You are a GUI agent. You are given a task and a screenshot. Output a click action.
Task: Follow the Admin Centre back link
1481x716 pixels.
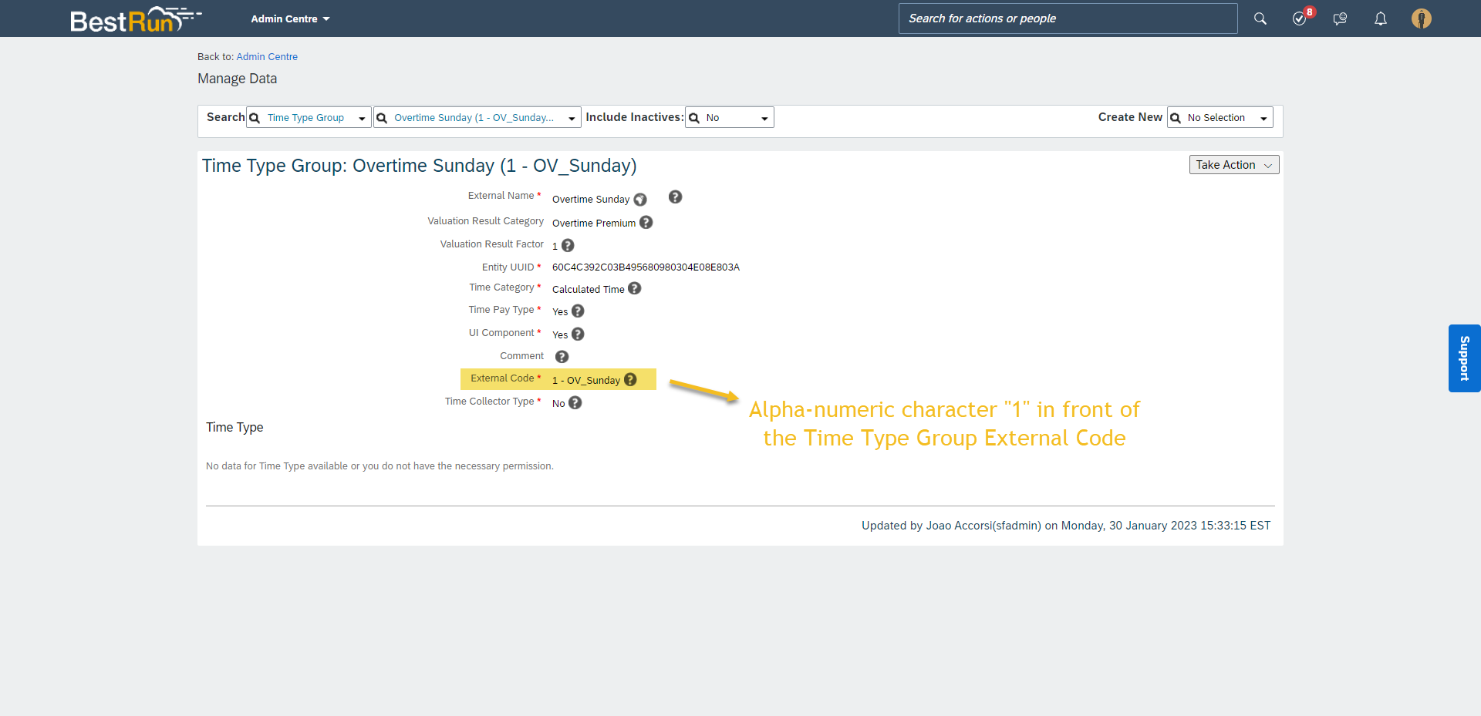267,57
